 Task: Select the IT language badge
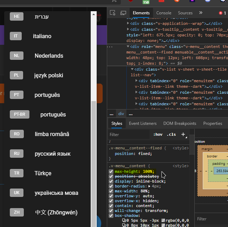pyautogui.click(x=16, y=36)
